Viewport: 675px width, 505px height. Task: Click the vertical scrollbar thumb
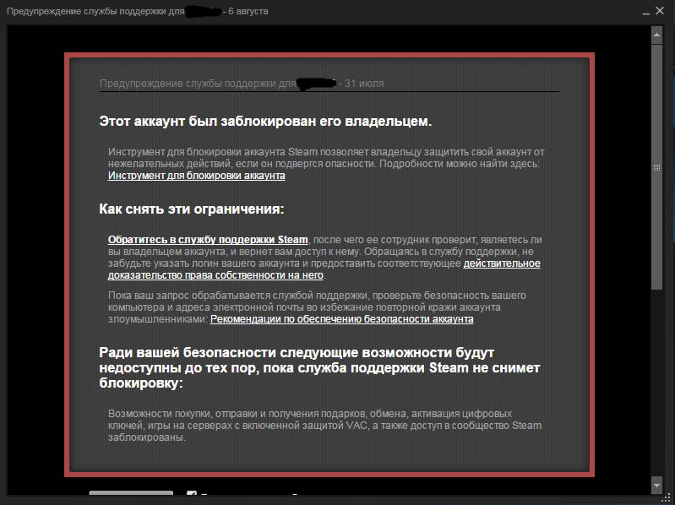click(656, 167)
